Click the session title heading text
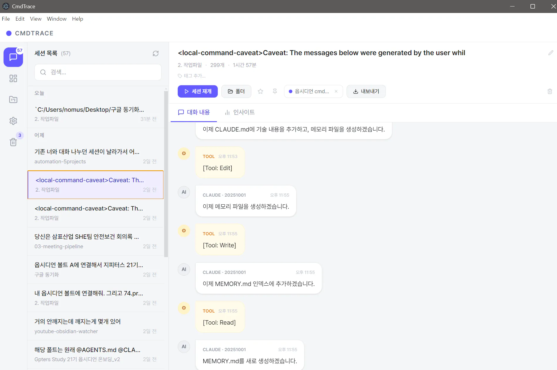 [322, 53]
